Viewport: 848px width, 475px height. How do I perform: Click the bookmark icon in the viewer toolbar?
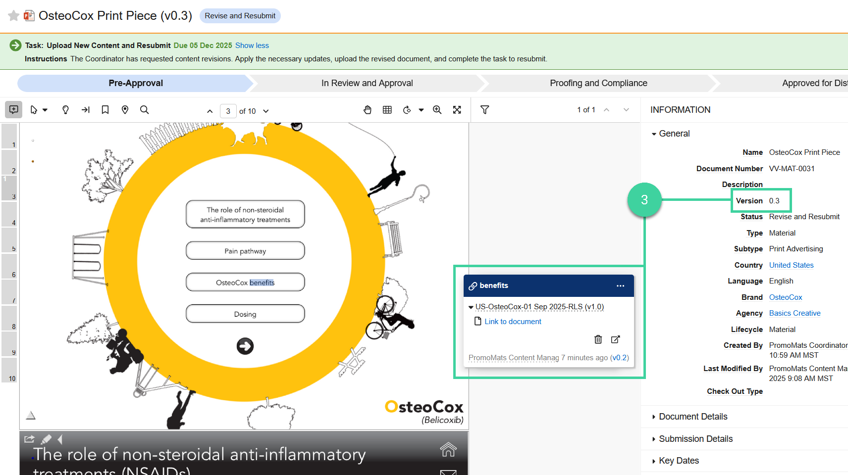pyautogui.click(x=105, y=109)
